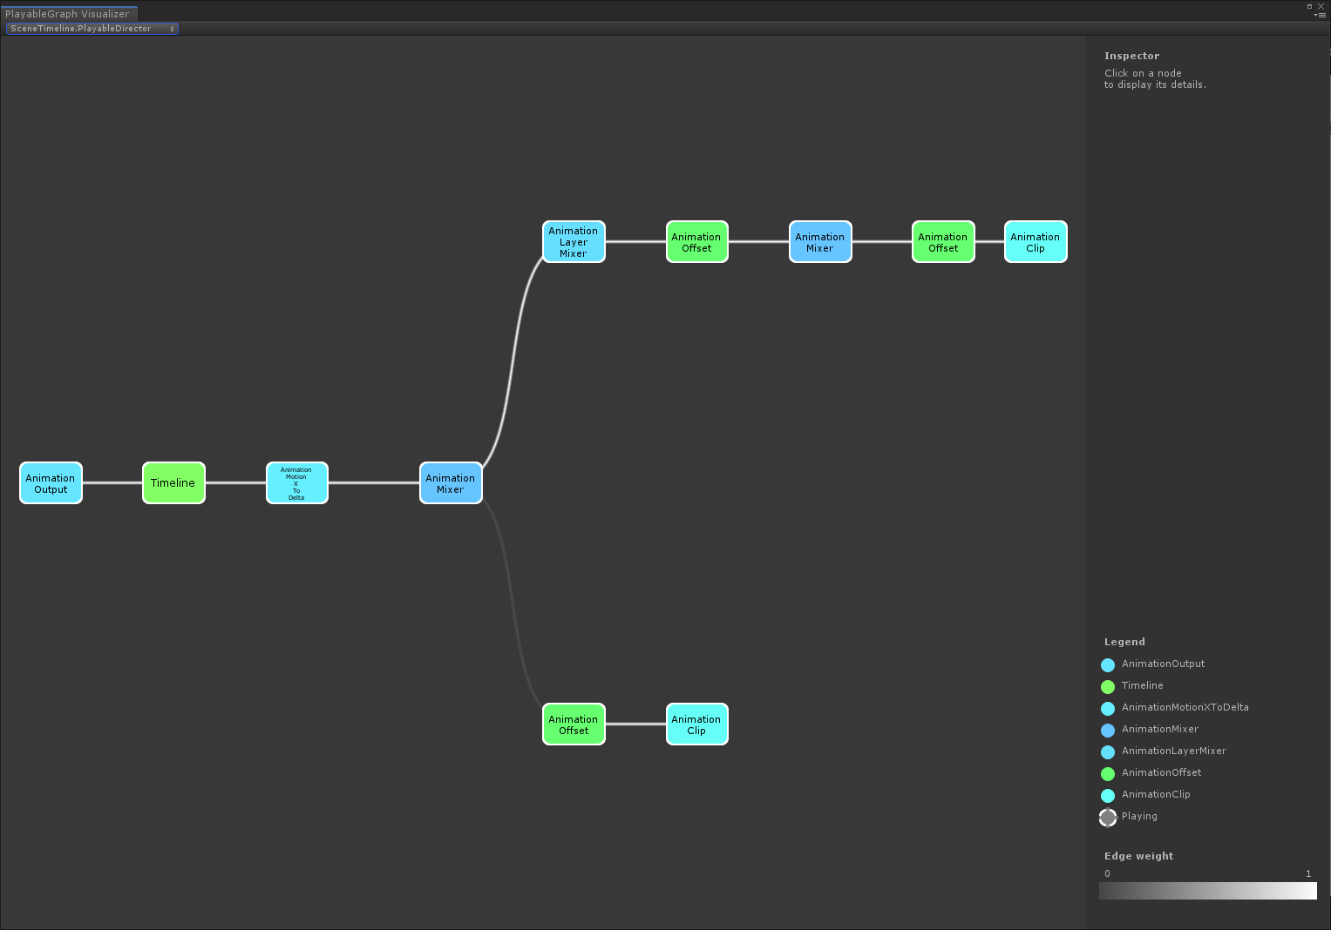The image size is (1331, 930).
Task: Select the Animation Layer Mixer node
Action: point(573,241)
